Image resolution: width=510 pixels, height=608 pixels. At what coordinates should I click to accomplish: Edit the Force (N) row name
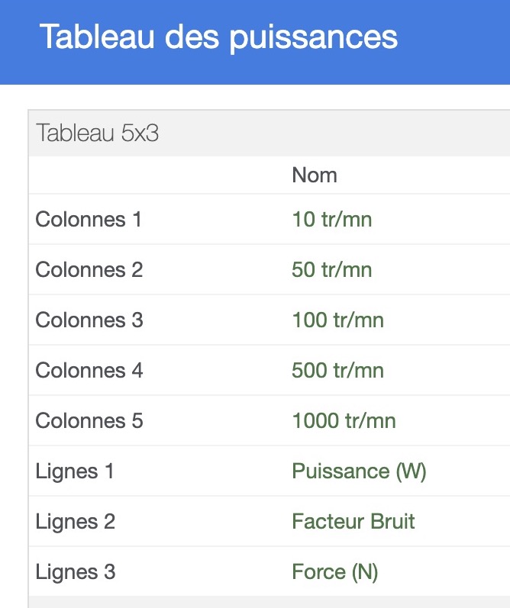pyautogui.click(x=335, y=572)
